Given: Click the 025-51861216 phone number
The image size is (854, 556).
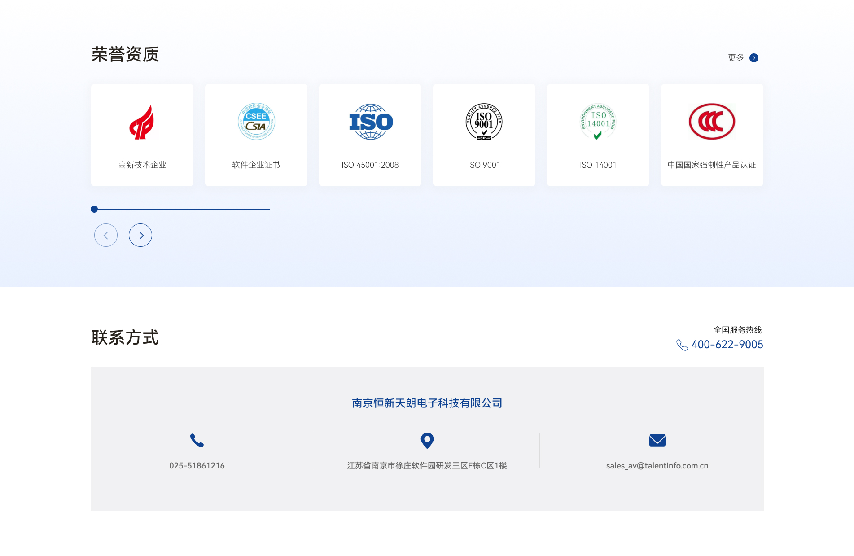Looking at the screenshot, I should [x=197, y=466].
